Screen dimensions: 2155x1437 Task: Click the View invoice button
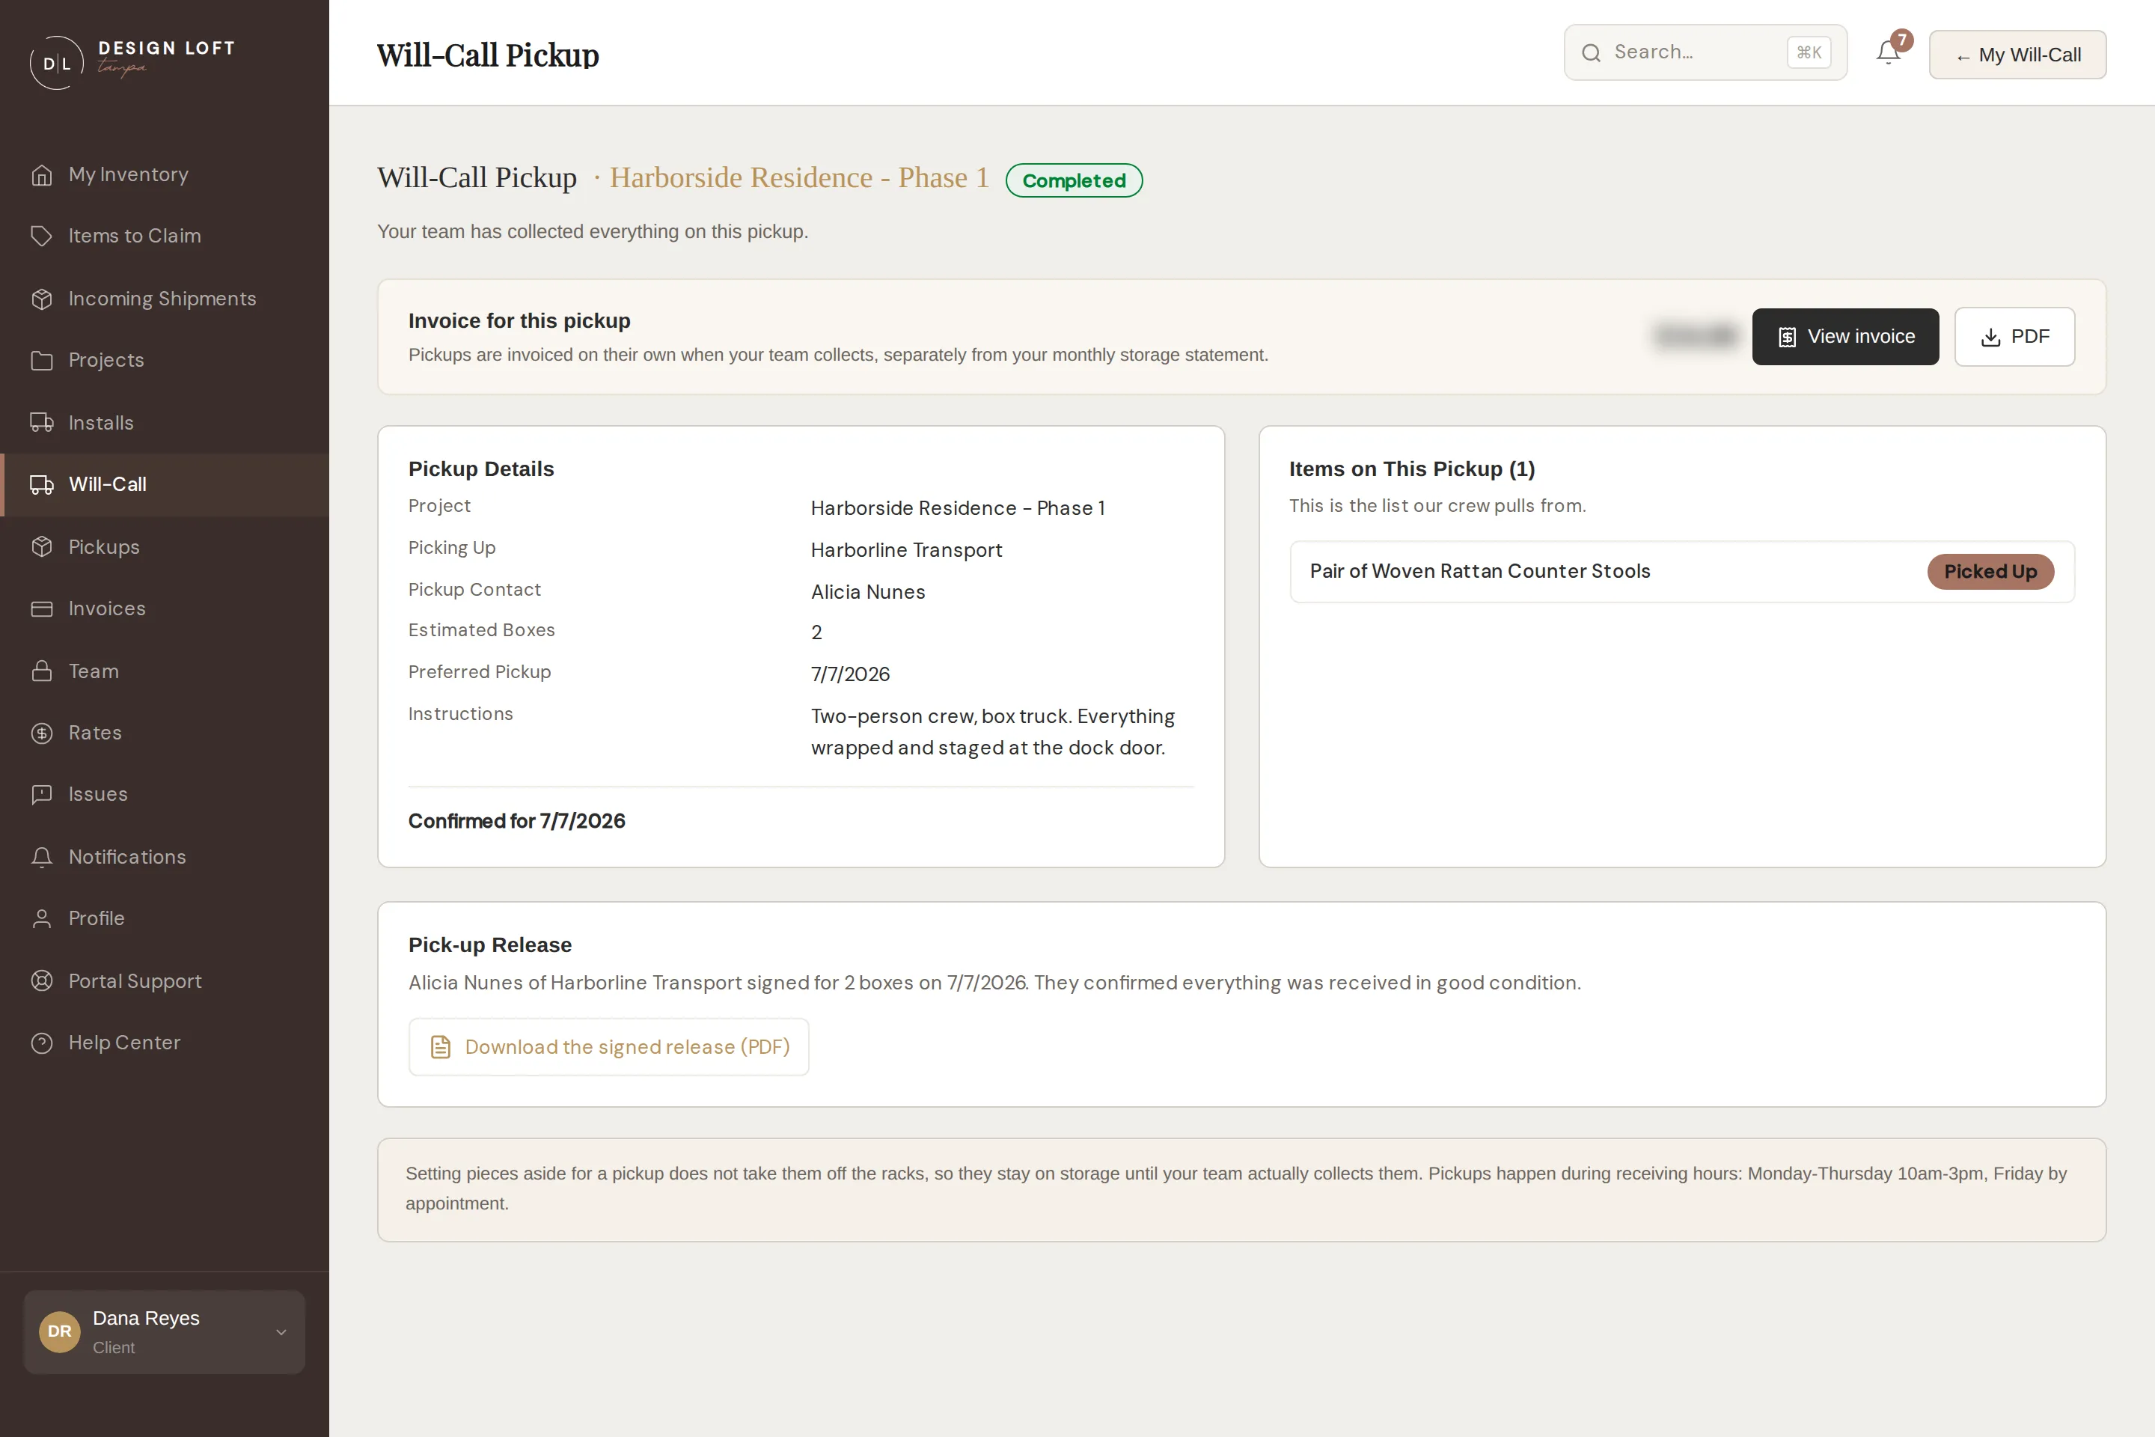(1845, 336)
